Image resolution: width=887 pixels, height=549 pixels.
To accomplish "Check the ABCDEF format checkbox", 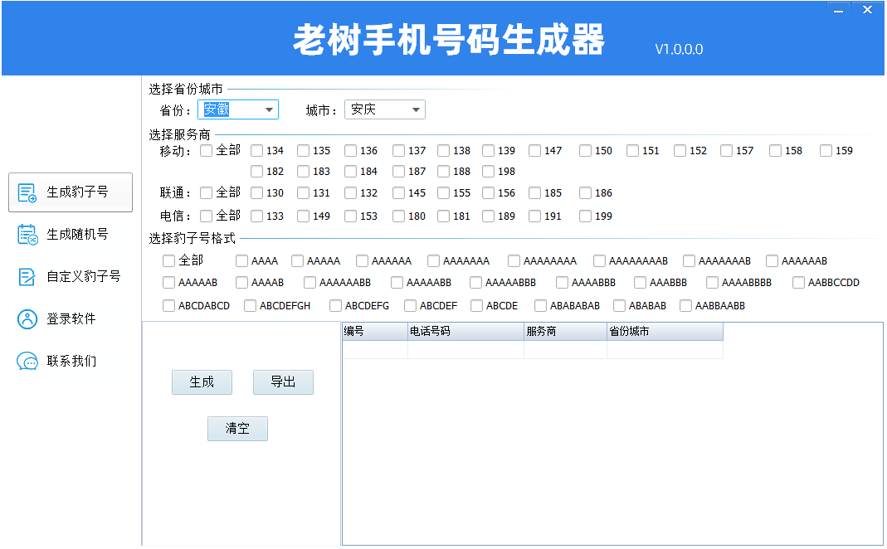I will 410,307.
